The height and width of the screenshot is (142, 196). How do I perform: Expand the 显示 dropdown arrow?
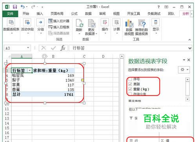(156, 33)
